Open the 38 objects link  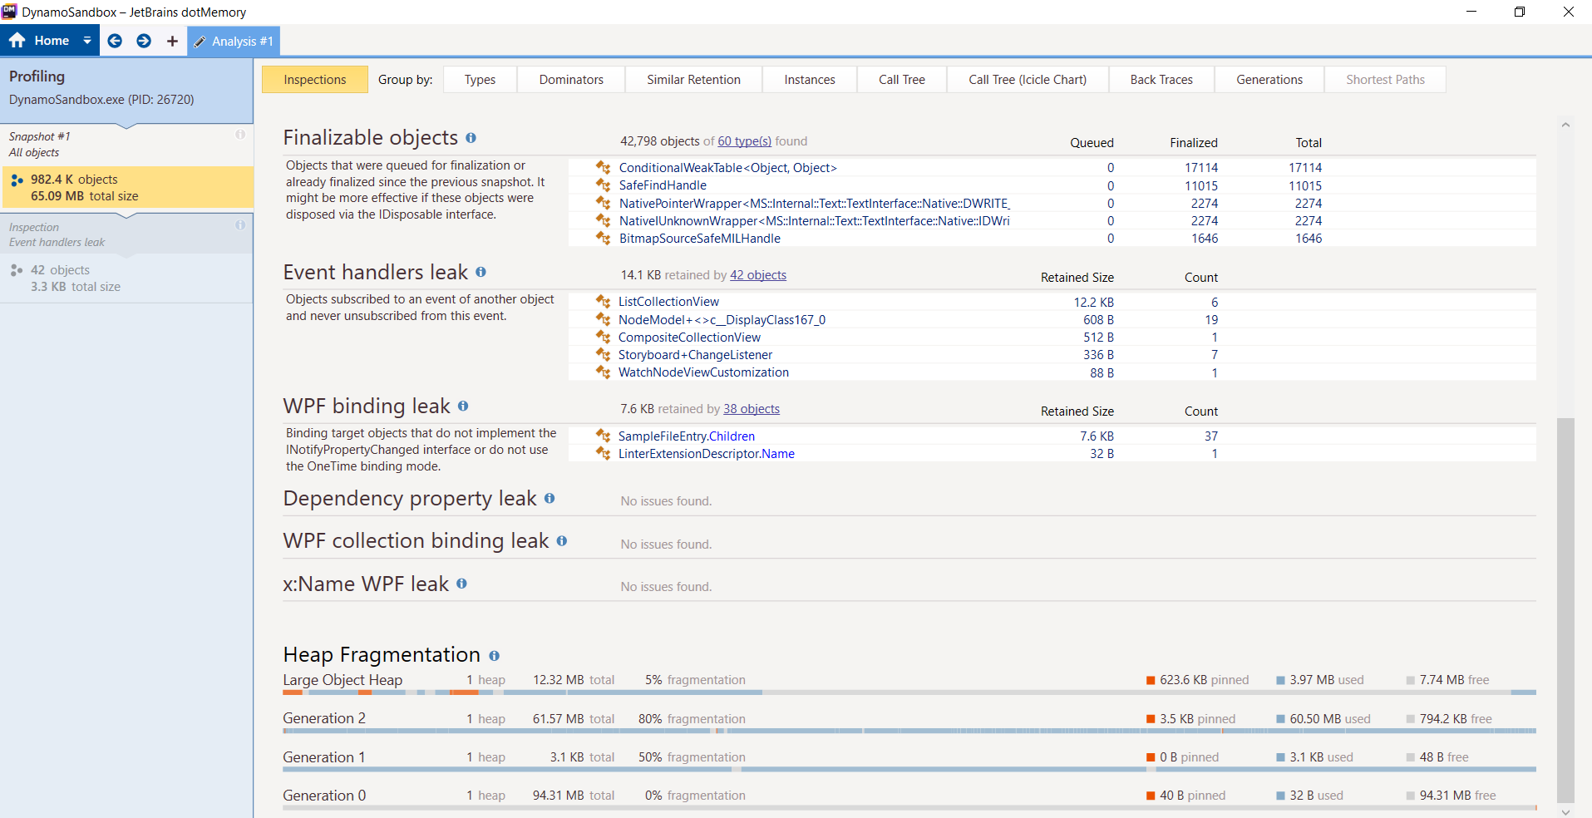coord(752,409)
